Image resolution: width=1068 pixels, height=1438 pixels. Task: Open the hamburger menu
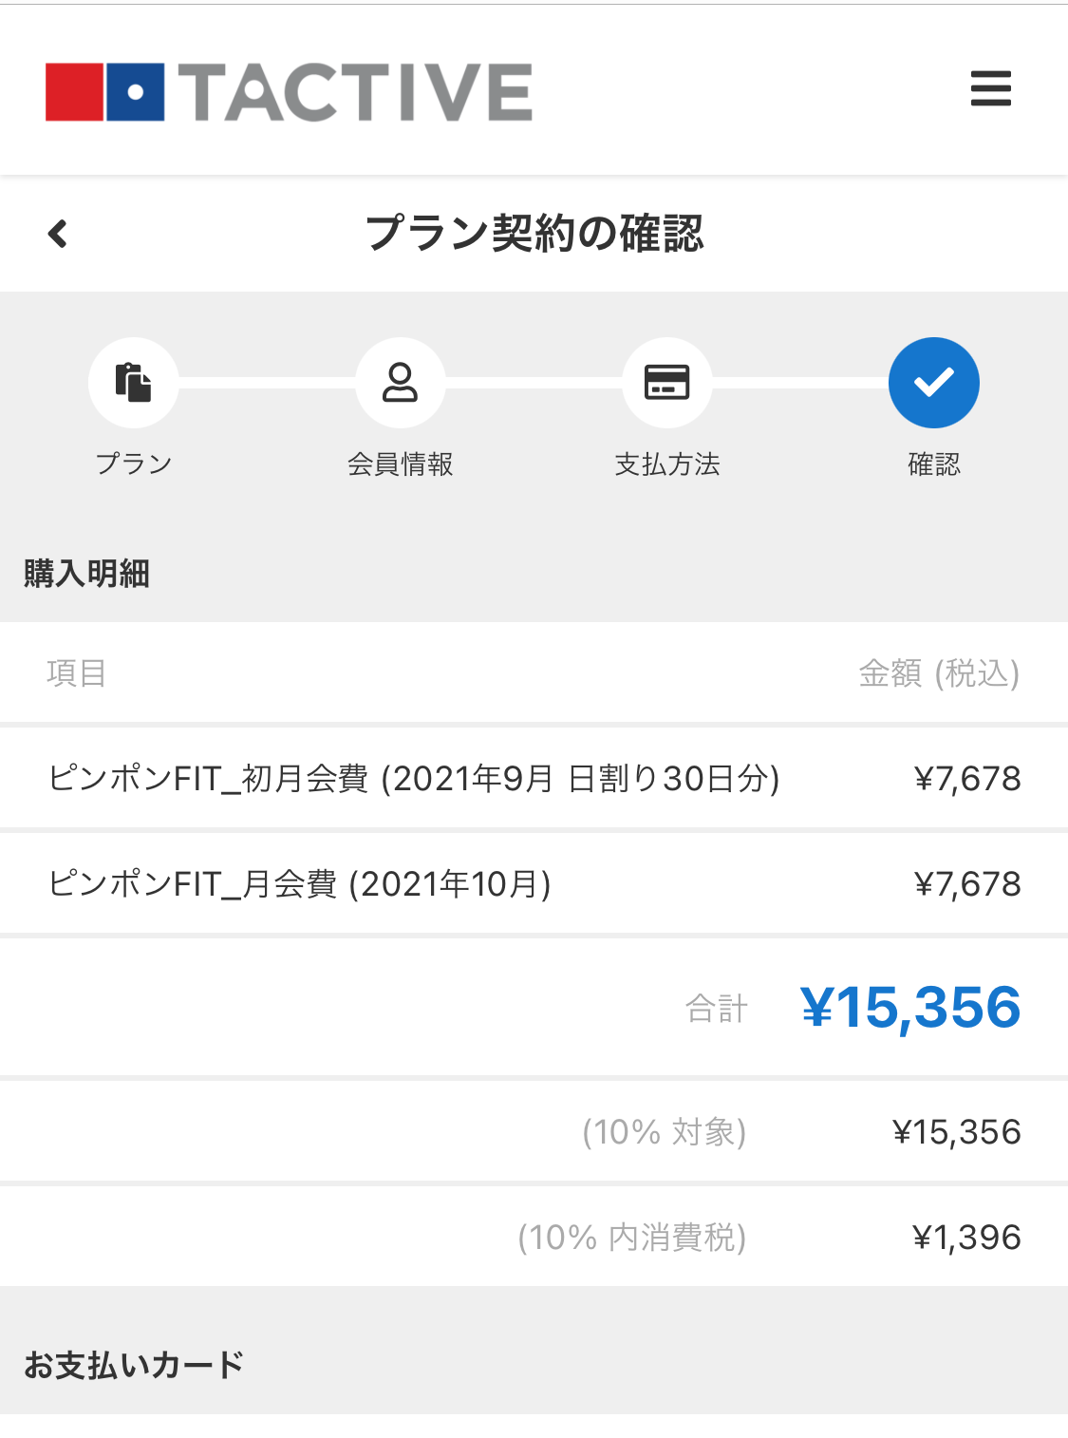tap(990, 88)
